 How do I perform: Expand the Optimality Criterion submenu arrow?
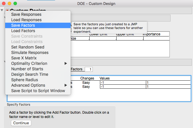[66, 63]
